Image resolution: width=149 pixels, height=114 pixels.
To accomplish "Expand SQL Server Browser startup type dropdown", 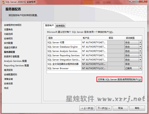I will click(140, 68).
